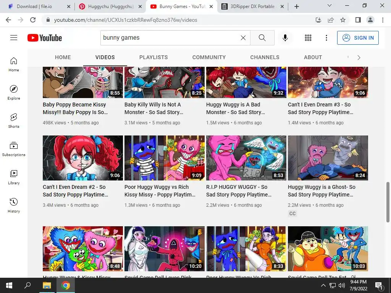
Task: Toggle the Chrome side panel
Action: point(358,20)
